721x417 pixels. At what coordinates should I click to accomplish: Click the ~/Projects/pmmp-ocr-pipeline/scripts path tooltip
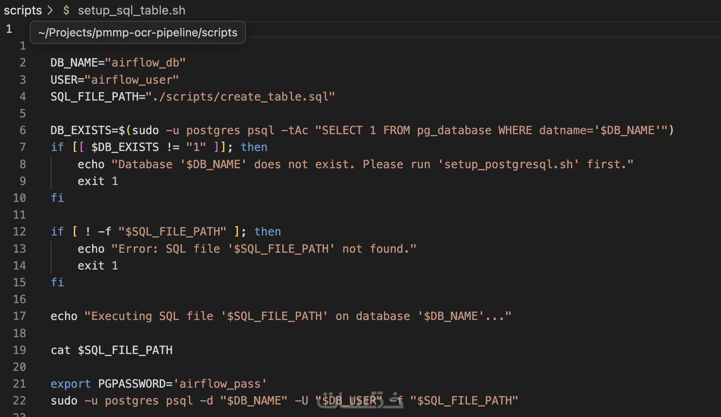[x=138, y=32]
